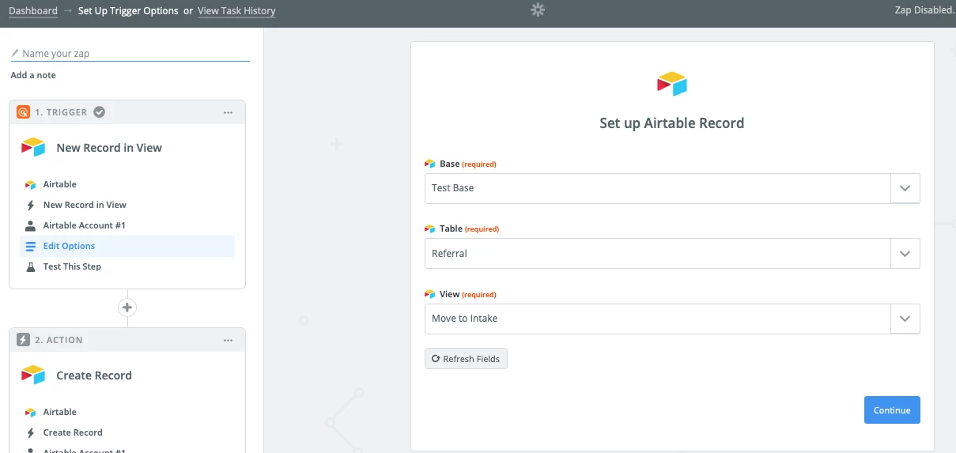Click Airtable icon next to Table label
The width and height of the screenshot is (956, 453).
click(430, 228)
